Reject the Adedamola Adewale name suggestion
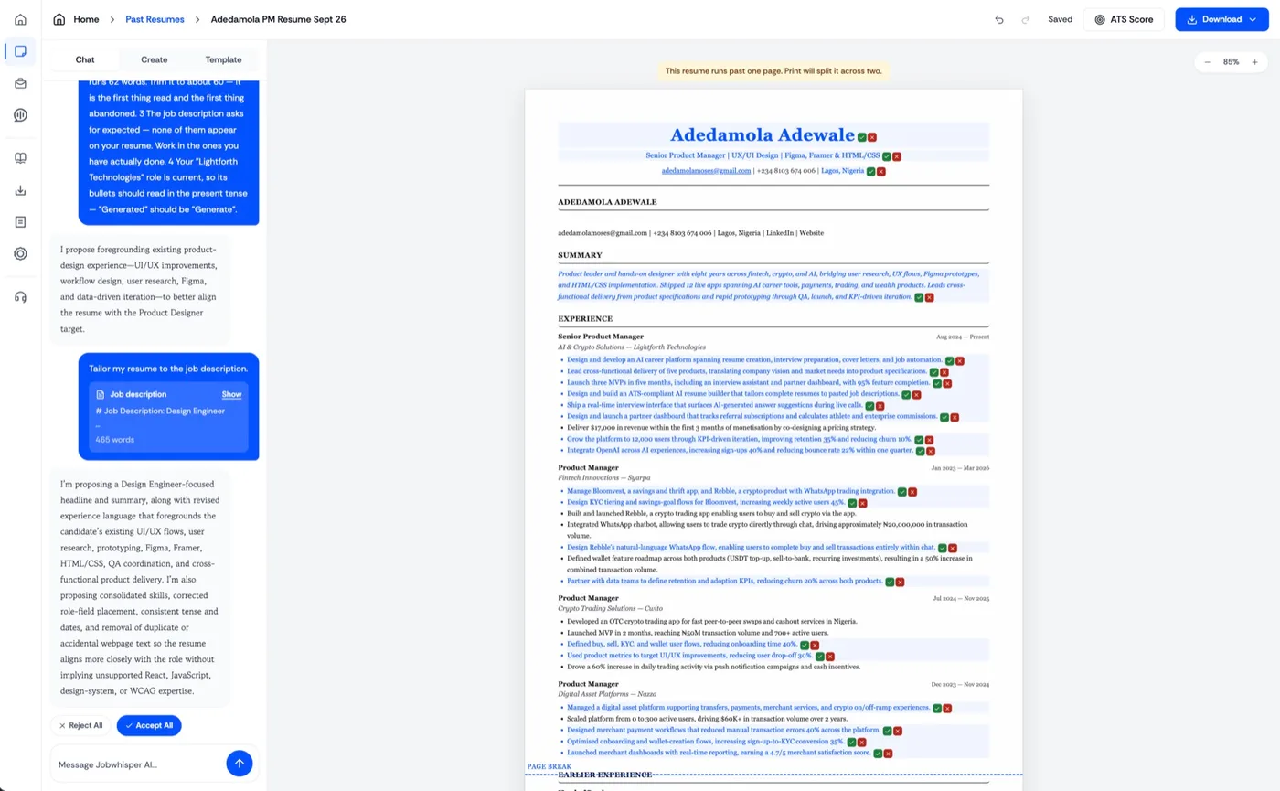The image size is (1280, 791). click(872, 137)
